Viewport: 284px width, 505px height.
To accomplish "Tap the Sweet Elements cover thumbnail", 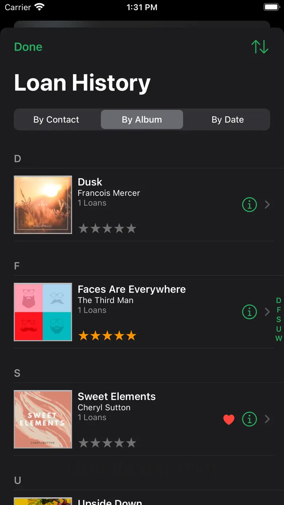I will [x=43, y=419].
